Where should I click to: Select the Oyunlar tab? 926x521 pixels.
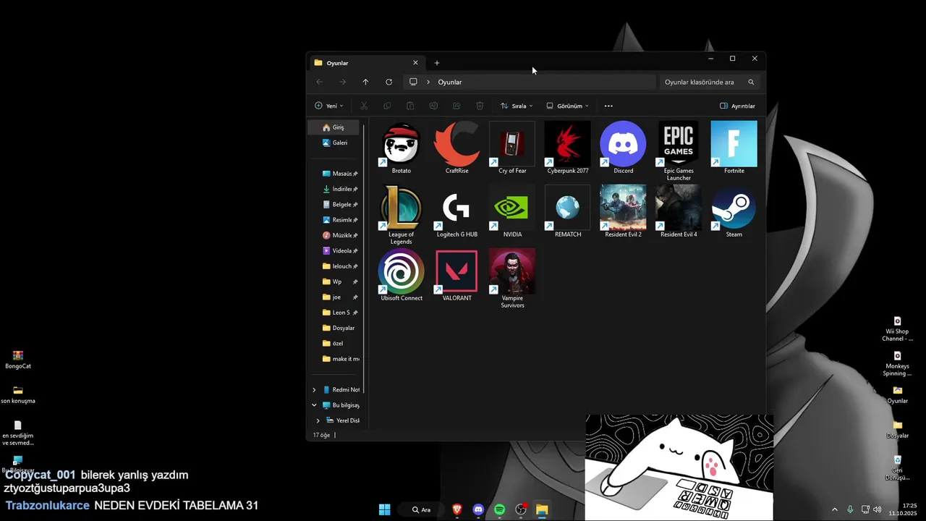coord(366,63)
